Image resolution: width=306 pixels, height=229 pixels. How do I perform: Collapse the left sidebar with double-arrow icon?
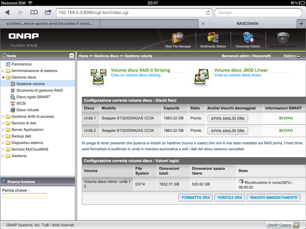(72, 56)
